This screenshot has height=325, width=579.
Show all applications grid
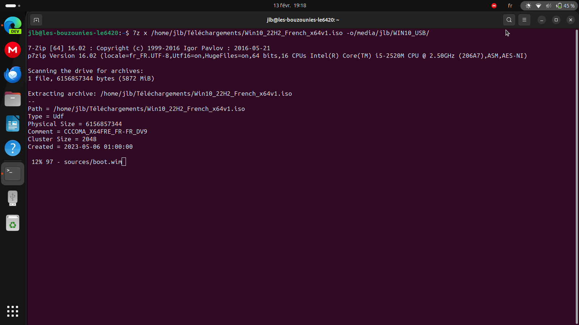click(13, 311)
